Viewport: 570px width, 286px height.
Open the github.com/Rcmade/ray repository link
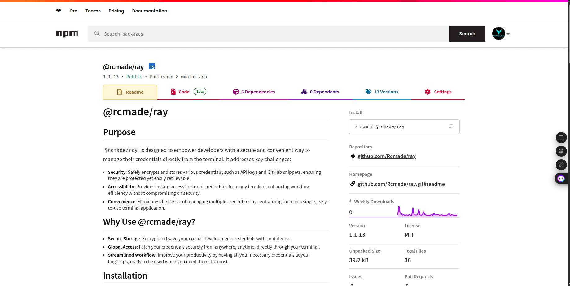click(x=387, y=156)
